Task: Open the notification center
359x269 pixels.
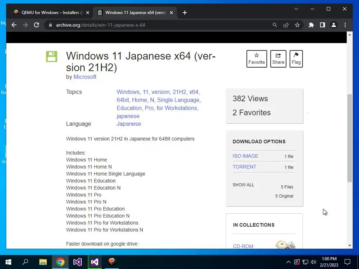Action: (x=347, y=262)
